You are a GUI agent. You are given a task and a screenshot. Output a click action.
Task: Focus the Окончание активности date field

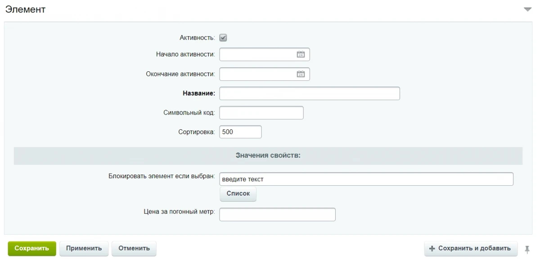point(265,74)
